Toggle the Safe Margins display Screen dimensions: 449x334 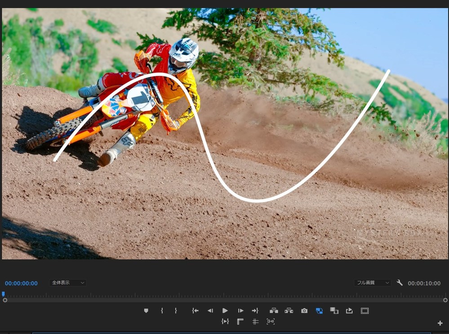click(364, 311)
